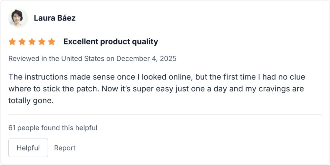Open the "Excellent product quality" review title
This screenshot has width=330, height=165.
(111, 42)
